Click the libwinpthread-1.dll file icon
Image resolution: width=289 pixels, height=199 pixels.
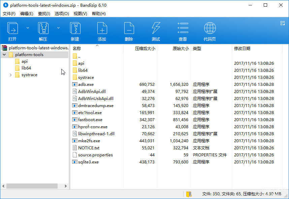click(x=75, y=134)
